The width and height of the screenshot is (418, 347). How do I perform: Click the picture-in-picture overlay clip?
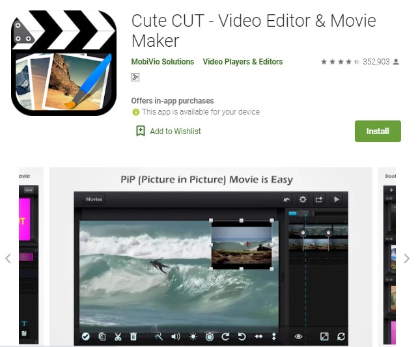pos(242,245)
